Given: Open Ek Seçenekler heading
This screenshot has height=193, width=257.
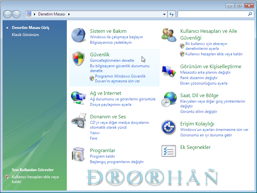Looking at the screenshot, I should click(195, 147).
